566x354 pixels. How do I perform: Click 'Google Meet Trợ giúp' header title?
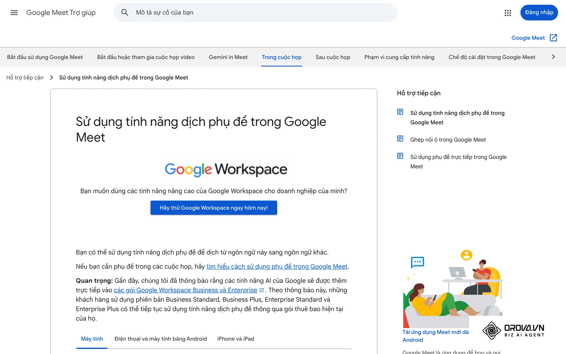point(61,13)
